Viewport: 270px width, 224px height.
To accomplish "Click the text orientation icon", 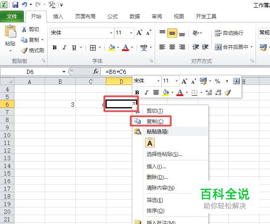I will coord(196,33).
